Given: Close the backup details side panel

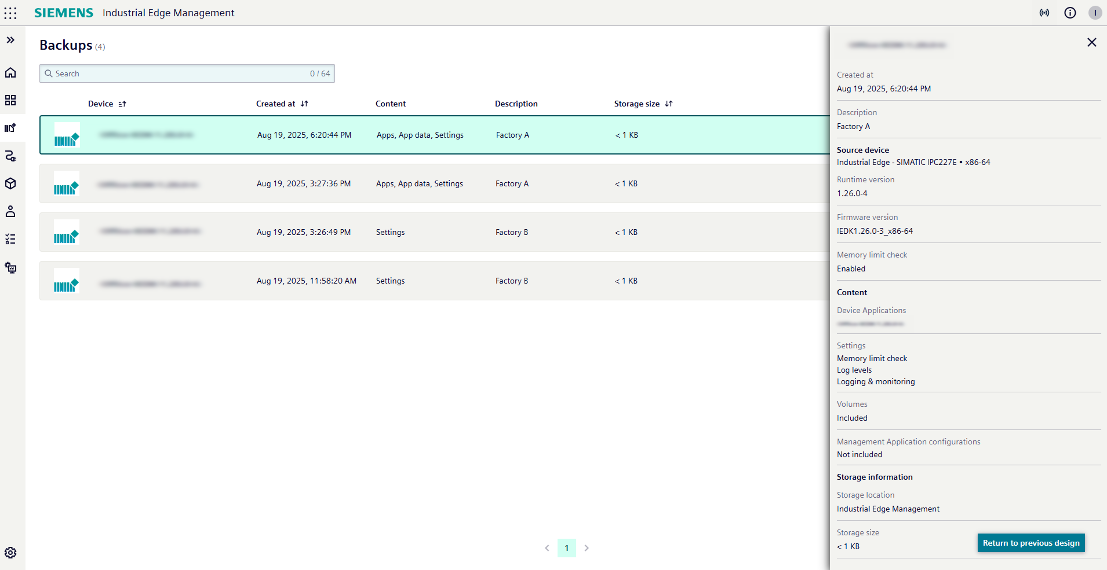Looking at the screenshot, I should tap(1092, 42).
